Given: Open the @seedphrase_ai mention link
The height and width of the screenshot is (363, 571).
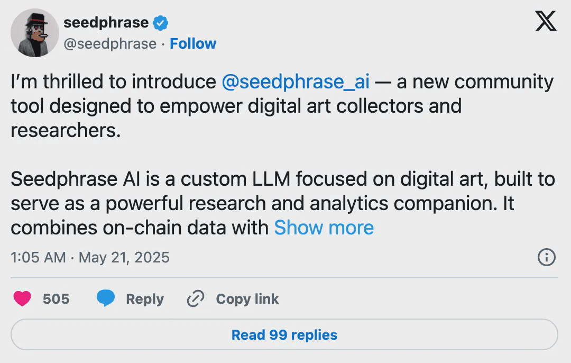Looking at the screenshot, I should [296, 82].
